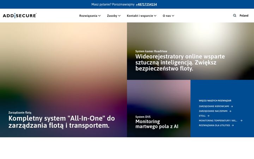
Task: Expand chevron beside Zasoby
Action: click(119, 16)
